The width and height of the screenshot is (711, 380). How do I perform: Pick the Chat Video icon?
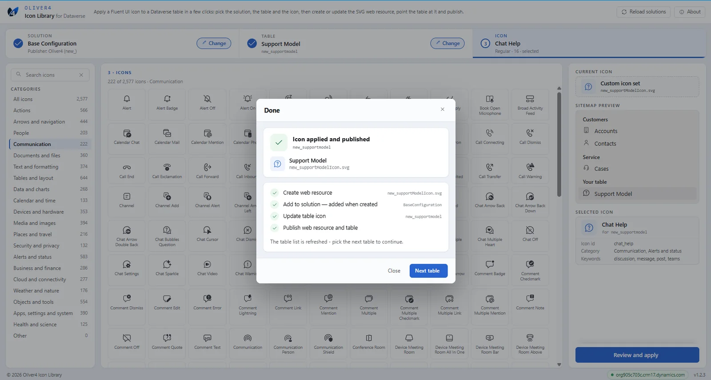pyautogui.click(x=208, y=270)
